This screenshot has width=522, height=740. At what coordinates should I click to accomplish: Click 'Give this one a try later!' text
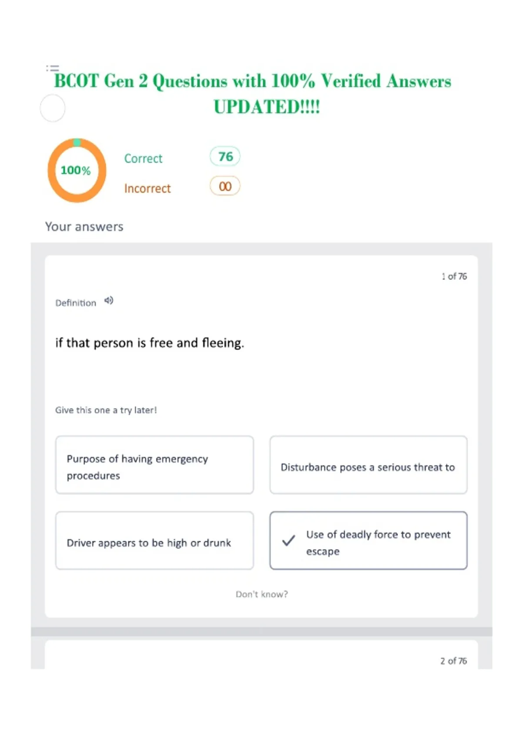point(106,410)
